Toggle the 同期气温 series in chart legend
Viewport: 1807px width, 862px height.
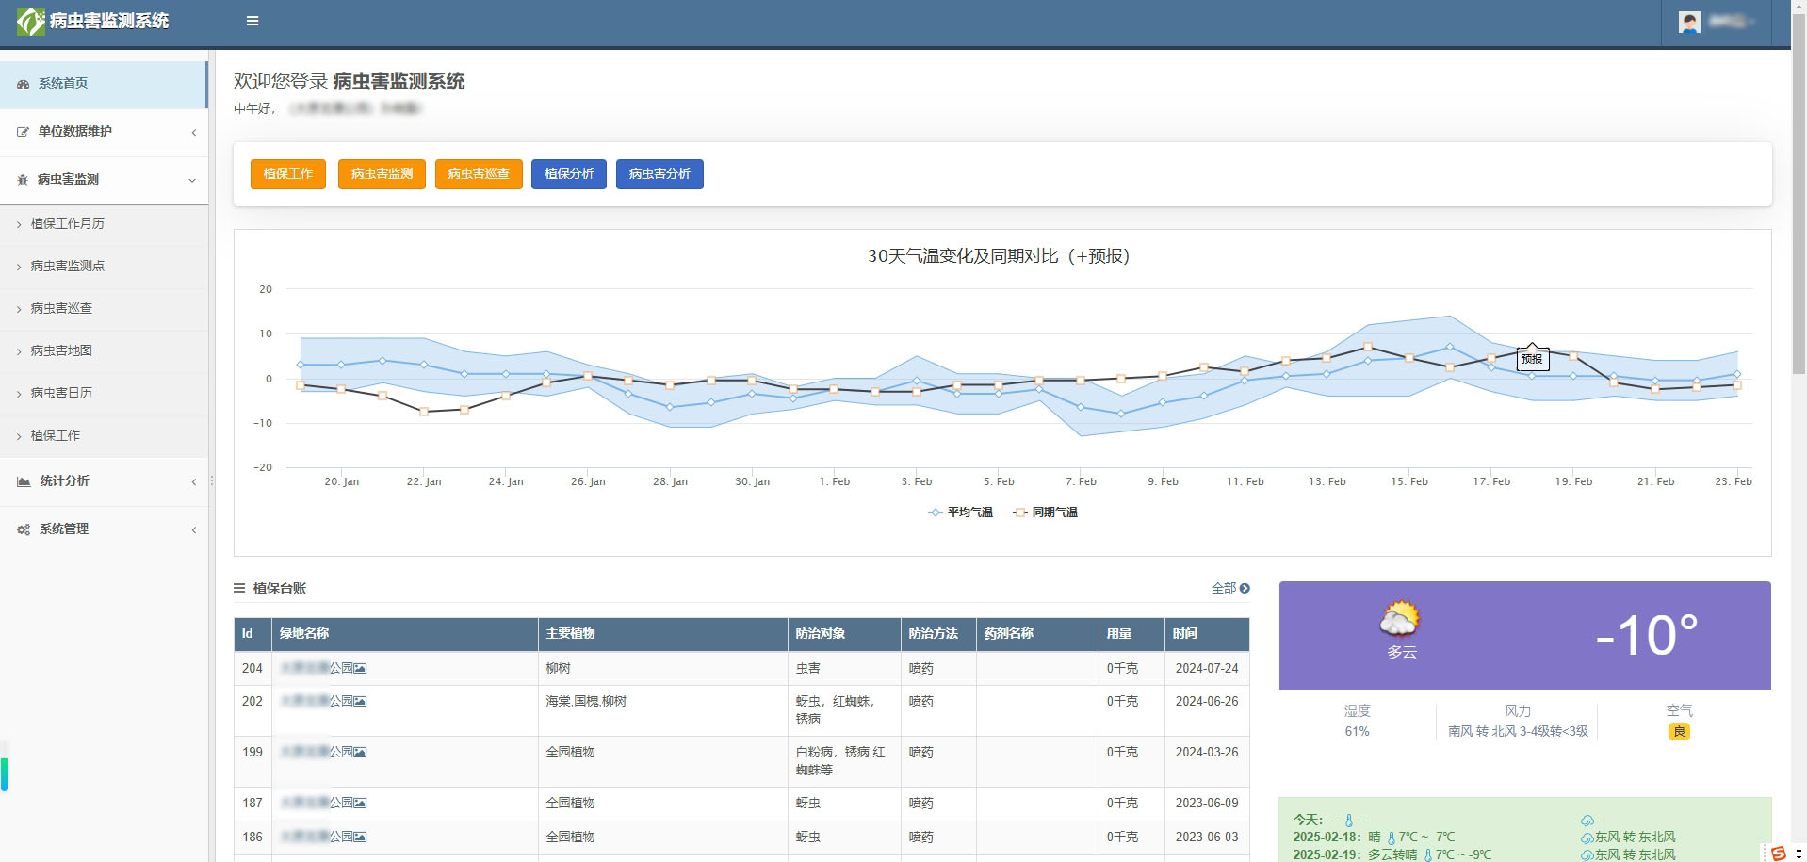point(1045,512)
